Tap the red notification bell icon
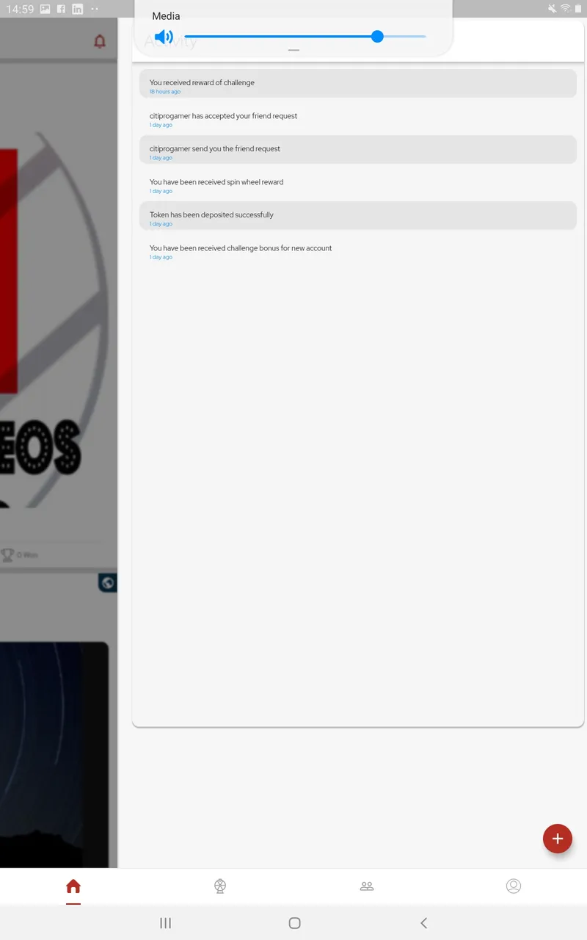 point(100,41)
